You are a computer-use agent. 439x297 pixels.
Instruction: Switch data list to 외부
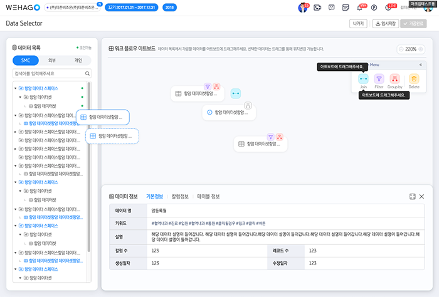point(51,61)
